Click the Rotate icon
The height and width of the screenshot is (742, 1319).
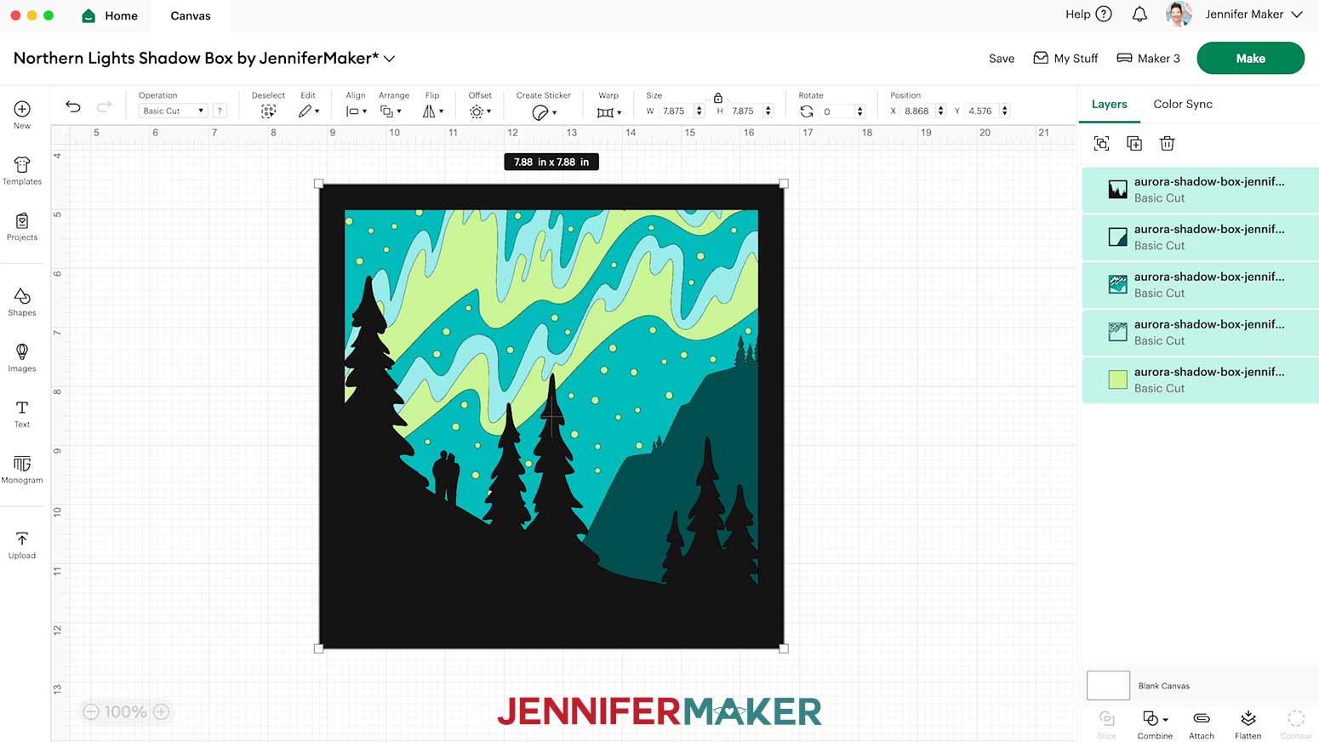click(807, 111)
